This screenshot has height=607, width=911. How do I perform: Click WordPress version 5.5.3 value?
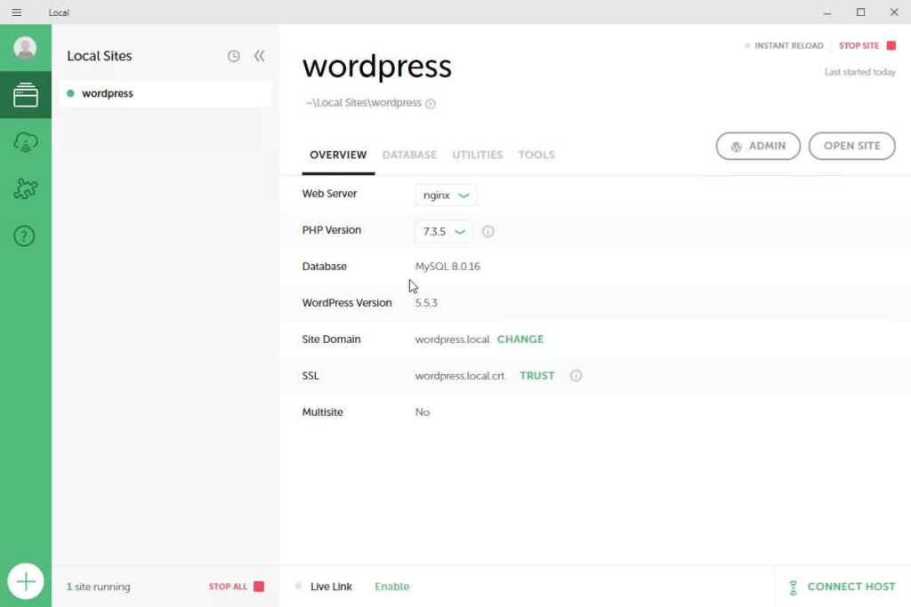pos(426,303)
